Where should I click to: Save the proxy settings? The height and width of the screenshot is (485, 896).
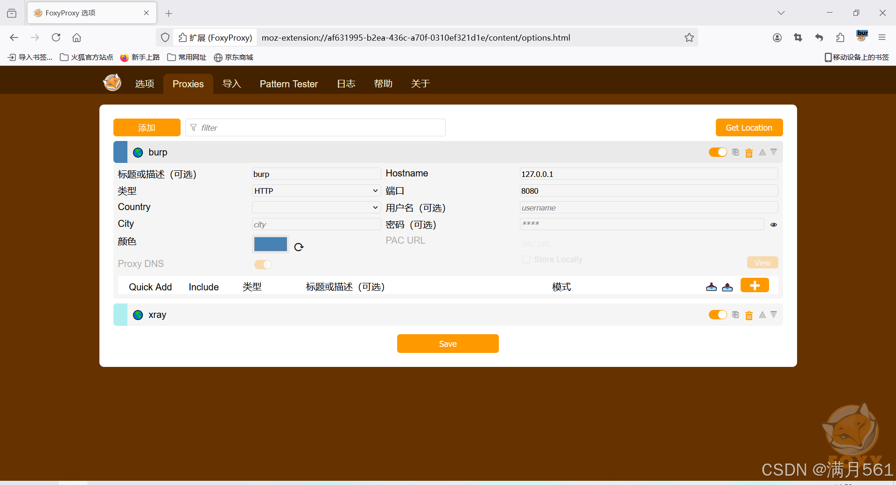(x=448, y=343)
